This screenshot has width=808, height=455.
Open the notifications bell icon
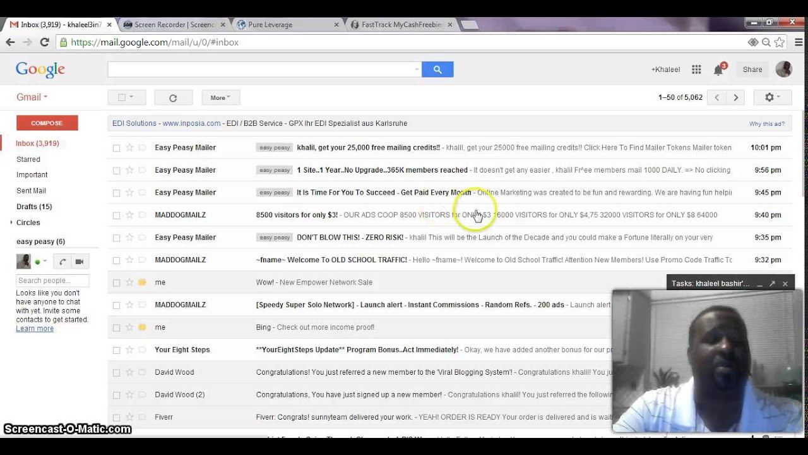pos(718,70)
